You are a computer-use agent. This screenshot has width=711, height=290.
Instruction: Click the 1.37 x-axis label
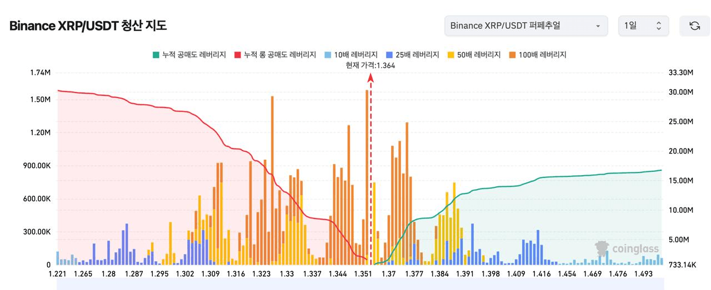click(x=389, y=274)
